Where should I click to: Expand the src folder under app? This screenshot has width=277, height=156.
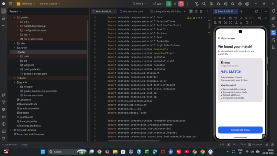click(18, 61)
